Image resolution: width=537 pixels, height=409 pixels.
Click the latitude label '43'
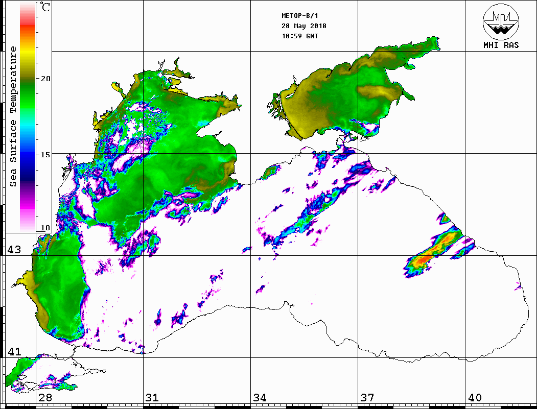click(x=14, y=250)
